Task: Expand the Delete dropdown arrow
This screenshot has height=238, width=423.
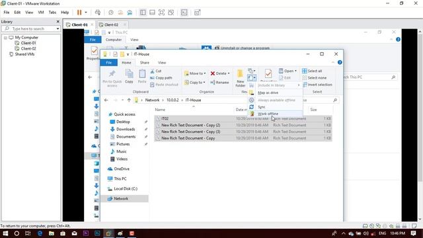Action: click(x=229, y=73)
